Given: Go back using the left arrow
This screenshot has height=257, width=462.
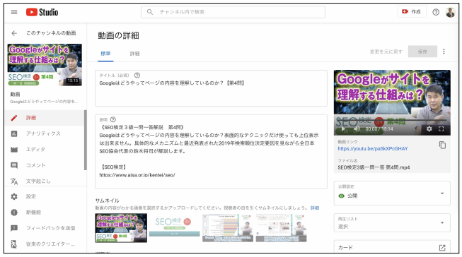Looking at the screenshot, I should [x=14, y=33].
